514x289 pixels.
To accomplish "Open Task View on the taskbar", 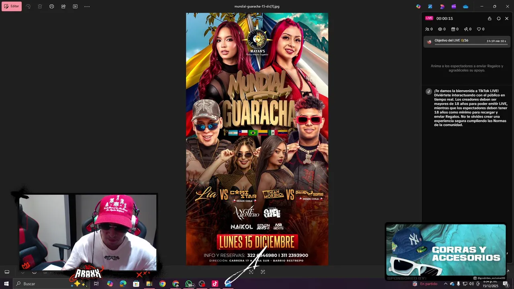I will [96, 284].
